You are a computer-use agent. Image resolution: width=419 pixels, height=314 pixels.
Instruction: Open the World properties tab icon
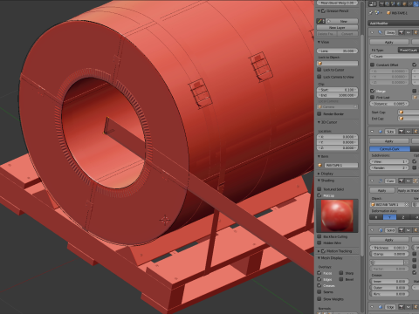(x=398, y=4)
